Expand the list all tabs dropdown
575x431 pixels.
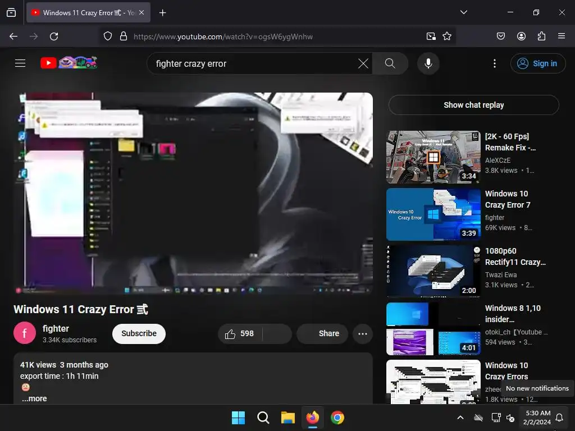pos(463,12)
